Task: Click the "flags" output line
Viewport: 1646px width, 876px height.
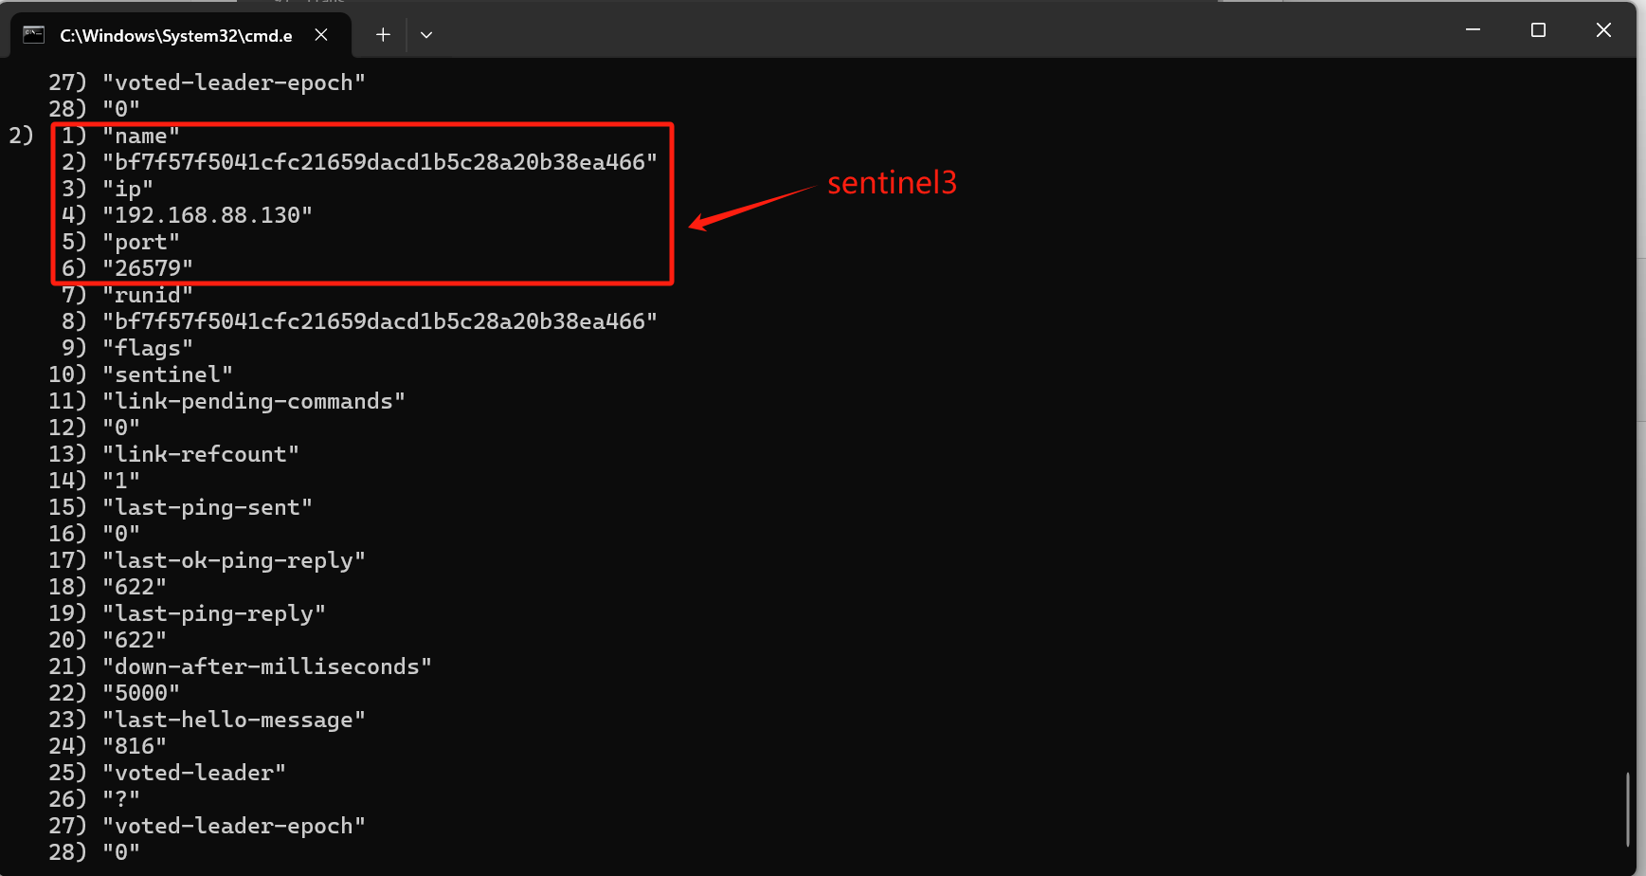Action: [x=148, y=349]
